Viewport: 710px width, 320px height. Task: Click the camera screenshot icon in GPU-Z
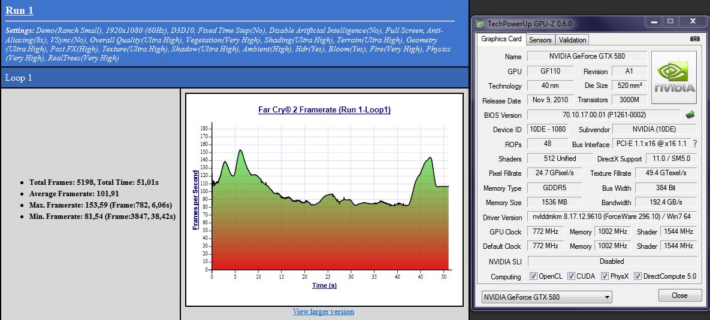click(694, 39)
